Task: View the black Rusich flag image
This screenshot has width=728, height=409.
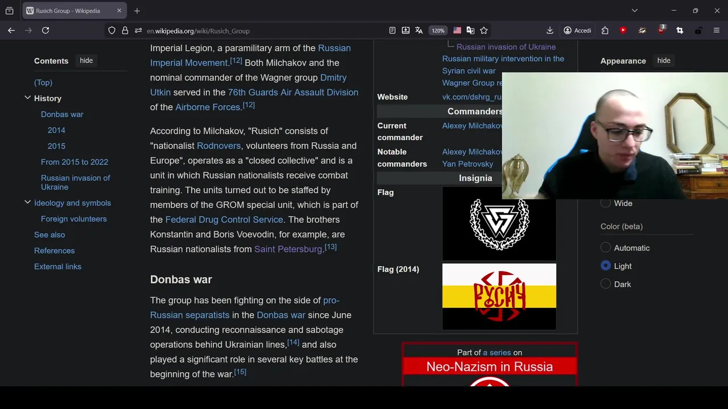Action: (x=499, y=224)
